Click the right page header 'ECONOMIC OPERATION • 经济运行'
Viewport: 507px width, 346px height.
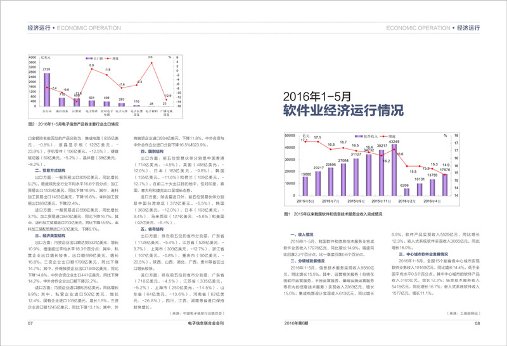point(433,28)
